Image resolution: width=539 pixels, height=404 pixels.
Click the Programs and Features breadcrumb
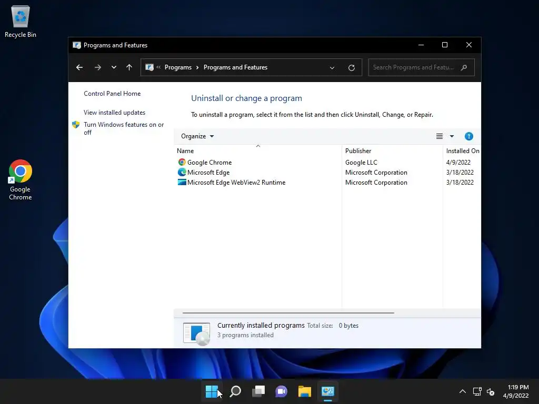(x=235, y=67)
